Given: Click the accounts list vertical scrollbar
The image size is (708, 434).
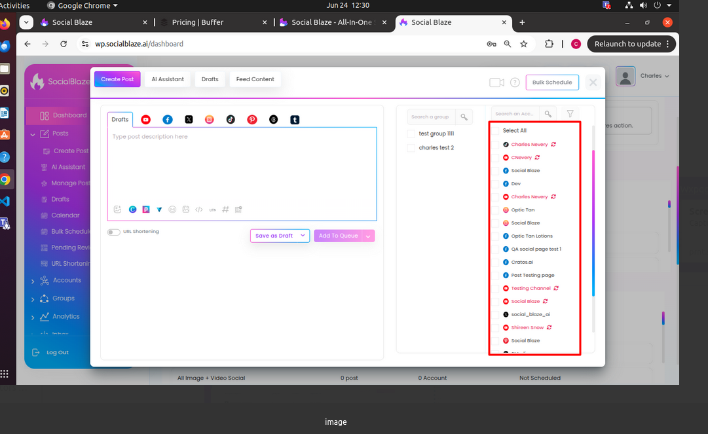Looking at the screenshot, I should [593, 223].
